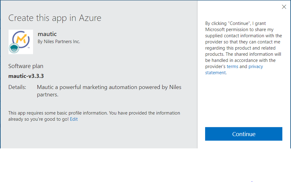The height and width of the screenshot is (182, 291).
Task: Click the blank area below the dialog
Action: pyautogui.click(x=124, y=166)
